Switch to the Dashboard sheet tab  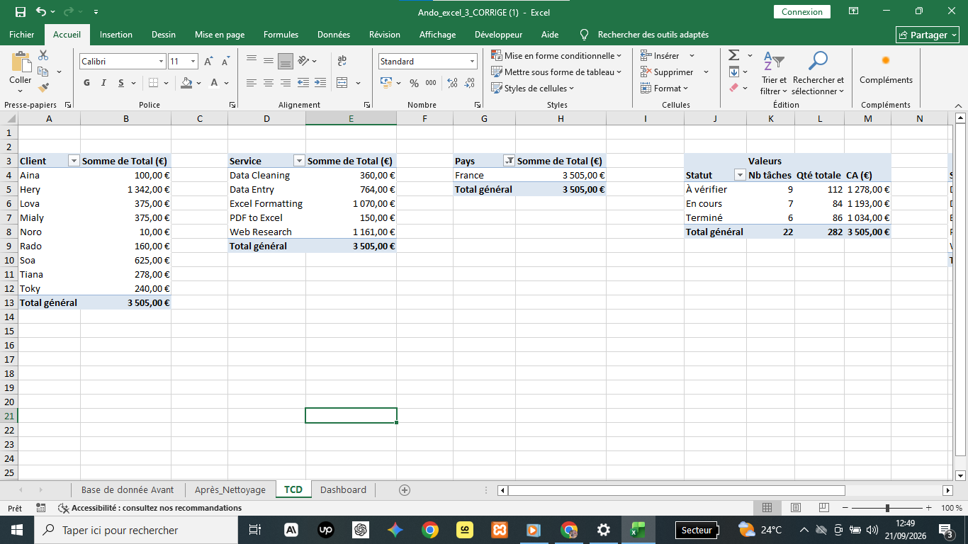(343, 489)
